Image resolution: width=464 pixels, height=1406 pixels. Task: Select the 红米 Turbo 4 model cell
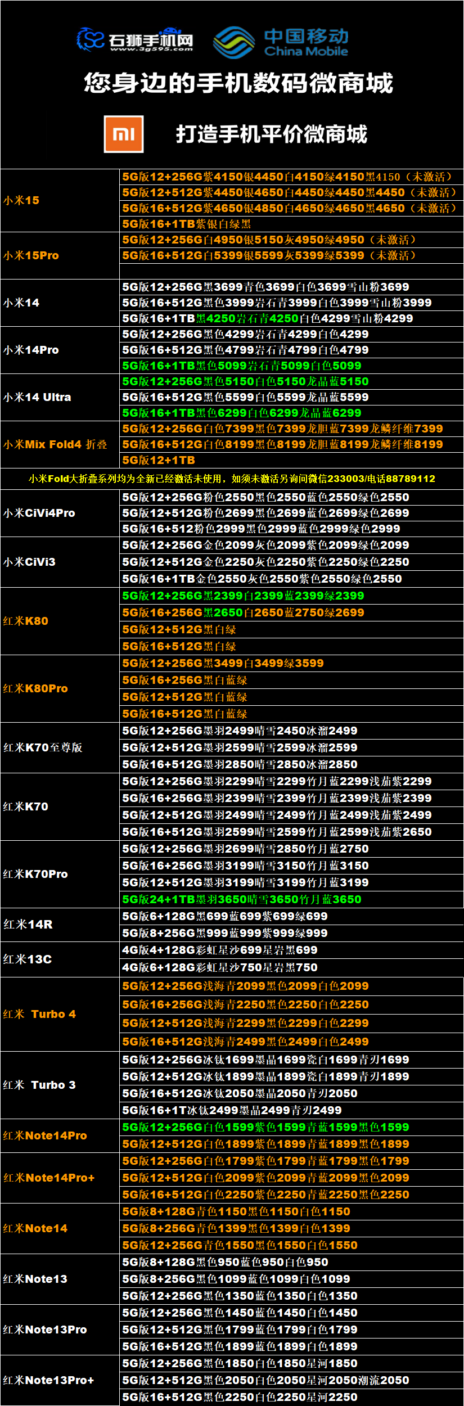[60, 1014]
